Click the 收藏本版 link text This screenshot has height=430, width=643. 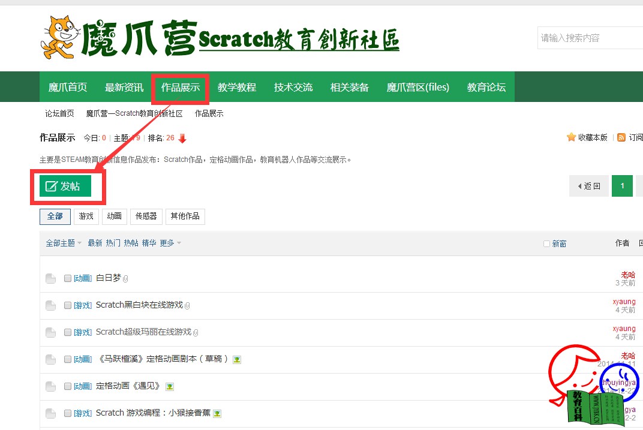[593, 138]
